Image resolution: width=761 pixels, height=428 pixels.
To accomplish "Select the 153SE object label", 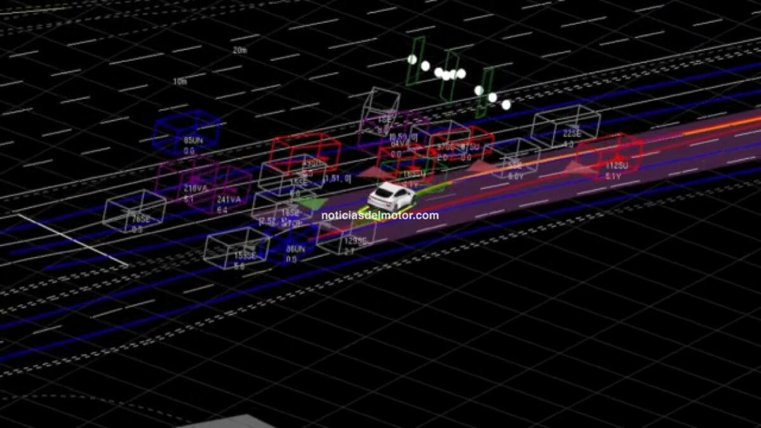I will tap(245, 255).
